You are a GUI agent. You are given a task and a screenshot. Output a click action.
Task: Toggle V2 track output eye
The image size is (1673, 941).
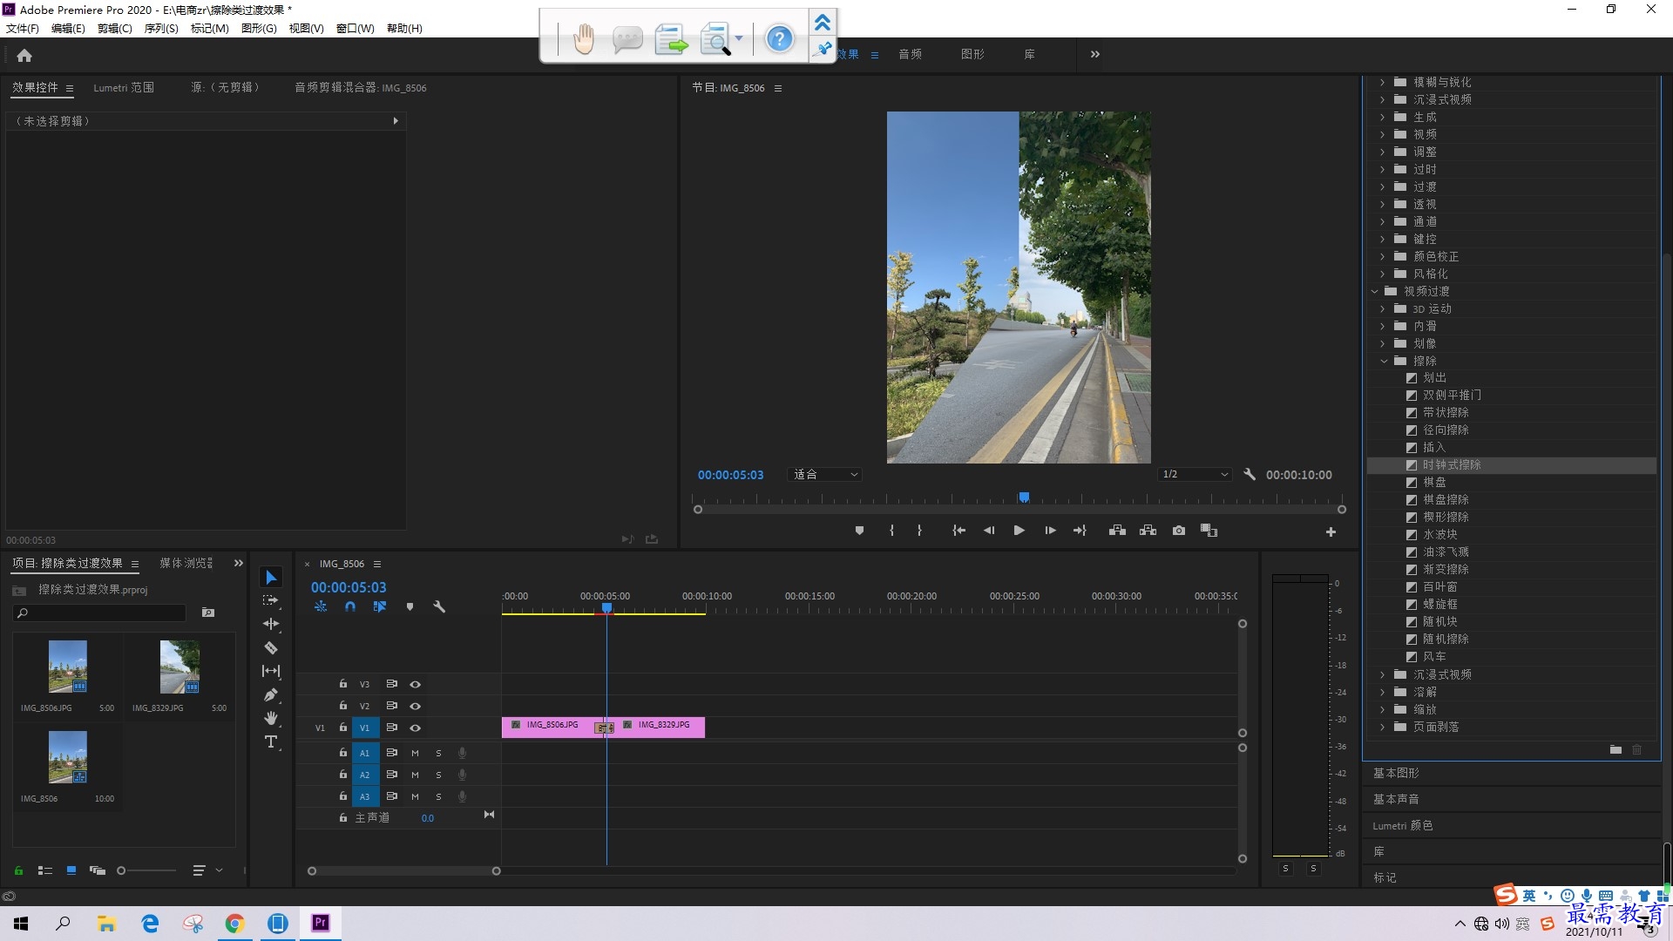tap(416, 706)
